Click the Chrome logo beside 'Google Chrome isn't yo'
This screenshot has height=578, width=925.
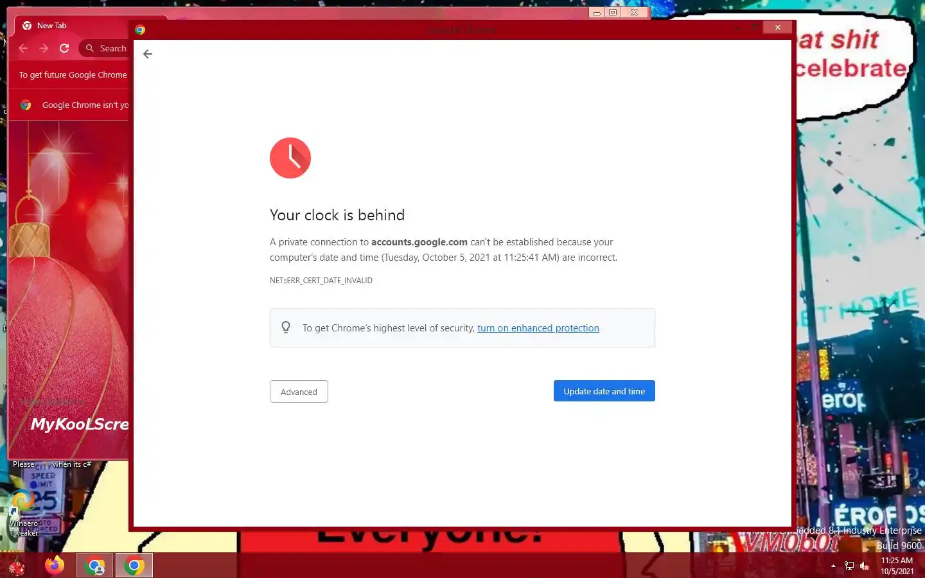click(26, 105)
